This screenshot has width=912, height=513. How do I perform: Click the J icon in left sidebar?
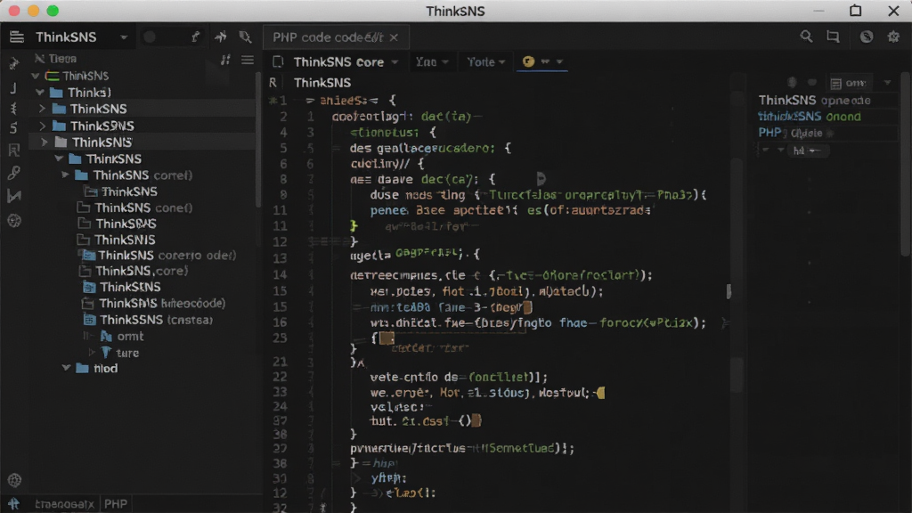(x=14, y=88)
